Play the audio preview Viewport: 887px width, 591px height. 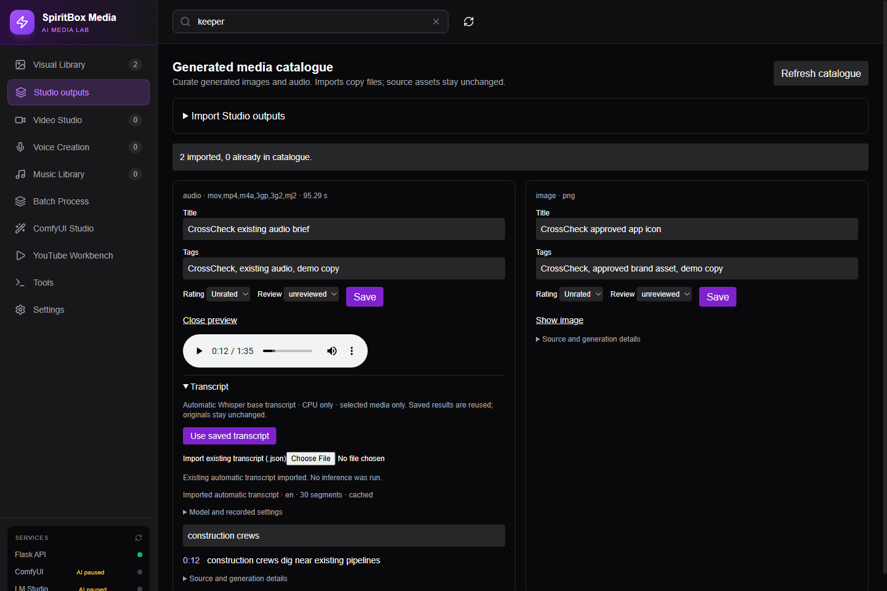199,351
